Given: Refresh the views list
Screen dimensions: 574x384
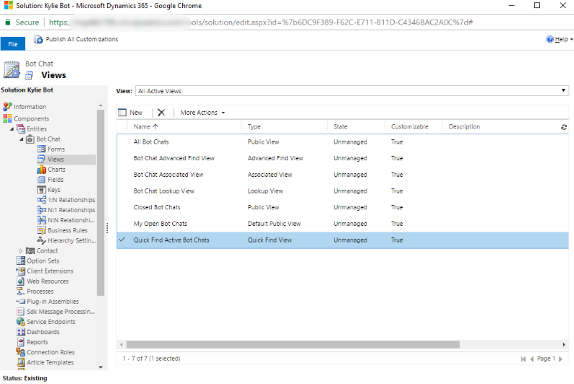Looking at the screenshot, I should click(563, 127).
